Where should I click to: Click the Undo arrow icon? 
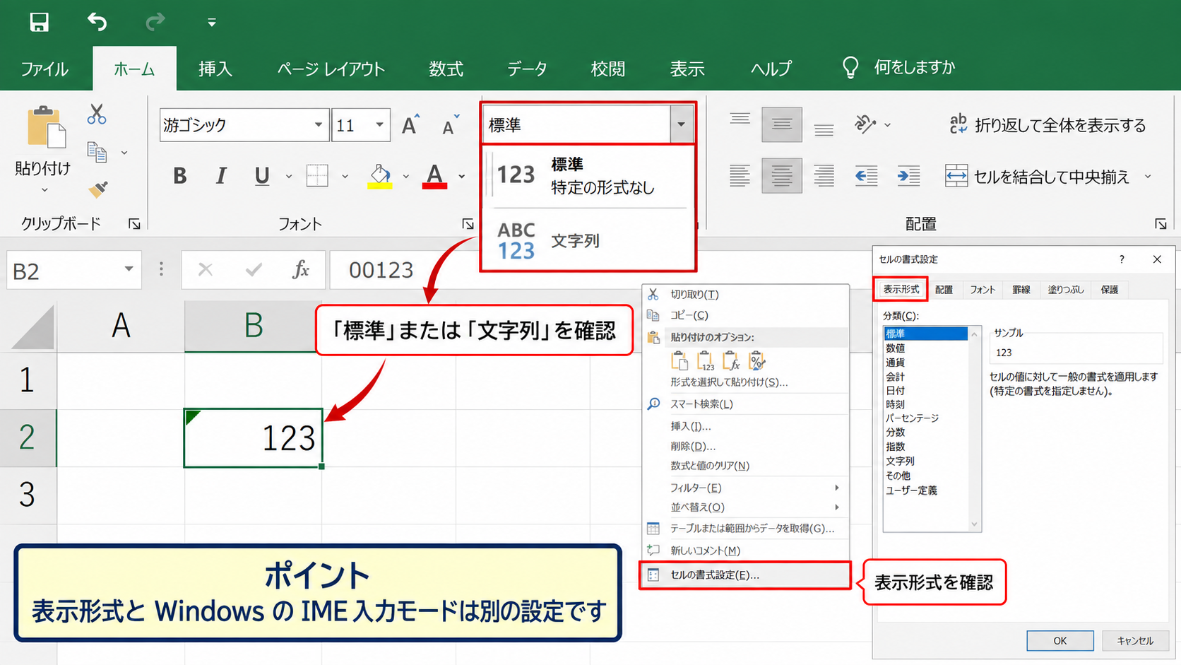click(97, 22)
